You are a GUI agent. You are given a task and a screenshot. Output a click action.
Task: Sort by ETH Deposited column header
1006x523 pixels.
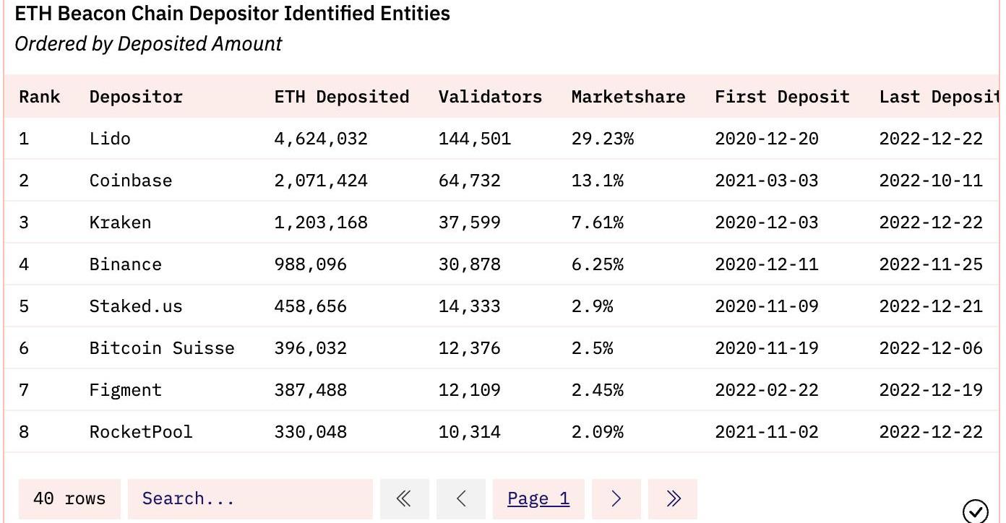coord(341,97)
